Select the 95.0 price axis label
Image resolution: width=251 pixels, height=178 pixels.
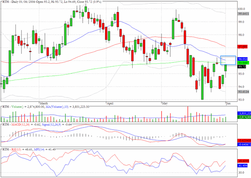tap(241, 74)
